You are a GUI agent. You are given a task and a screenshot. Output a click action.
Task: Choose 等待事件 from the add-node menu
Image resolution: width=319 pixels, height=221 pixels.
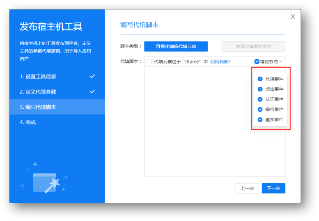[x=274, y=109]
